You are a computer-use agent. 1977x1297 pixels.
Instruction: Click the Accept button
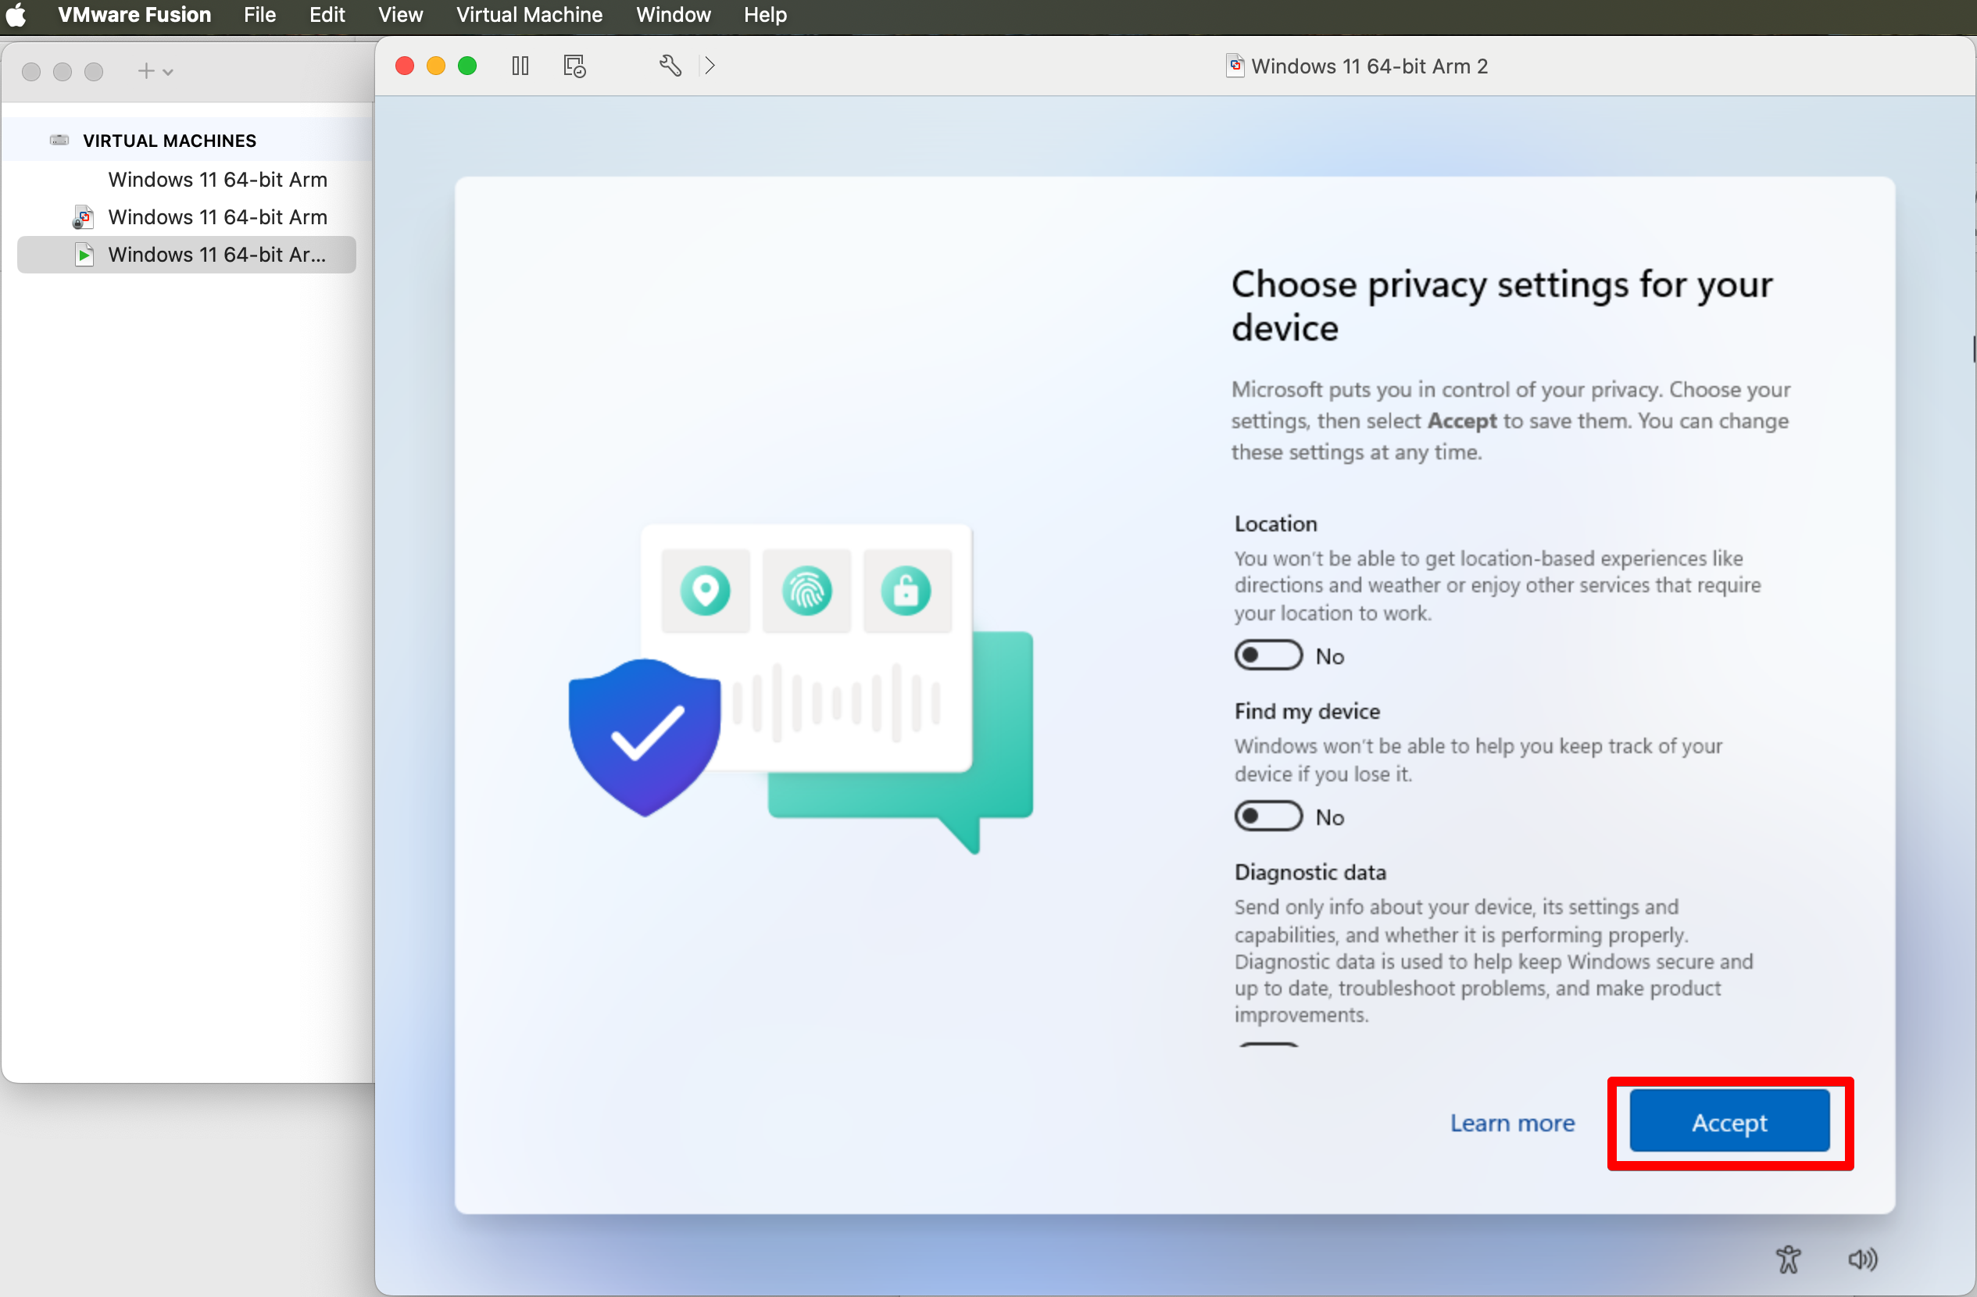click(x=1729, y=1122)
